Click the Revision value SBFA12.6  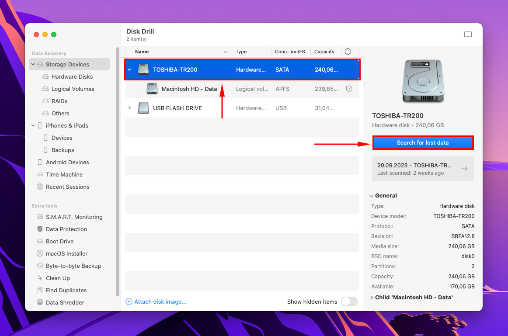point(463,236)
